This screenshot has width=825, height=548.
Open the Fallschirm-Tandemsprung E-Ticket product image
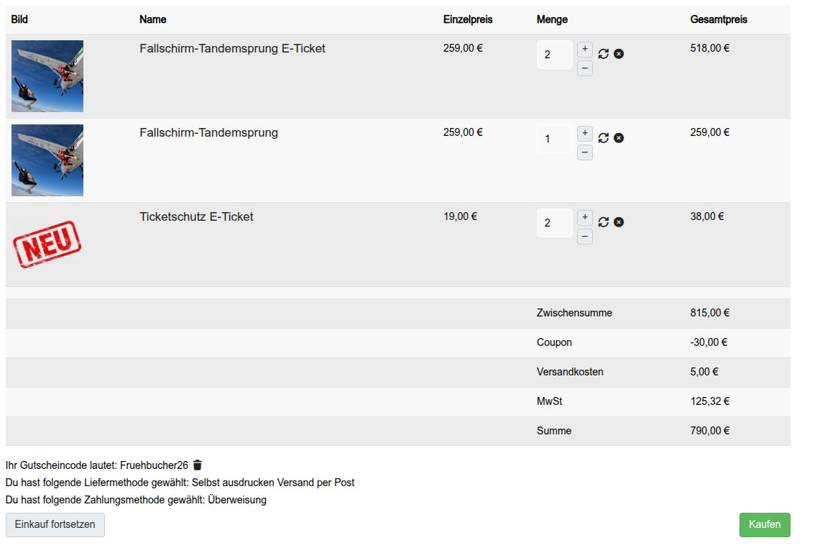coord(47,76)
